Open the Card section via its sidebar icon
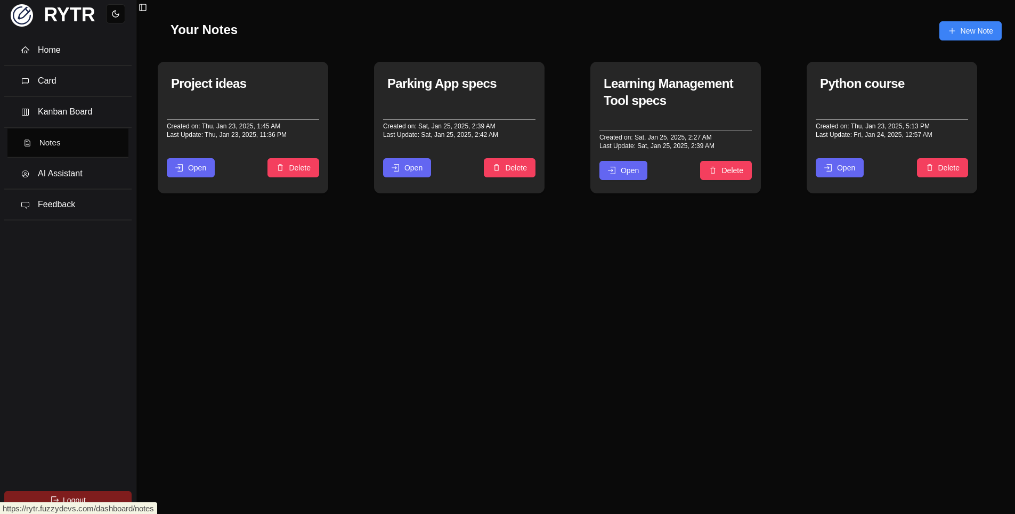1015x514 pixels. point(25,80)
